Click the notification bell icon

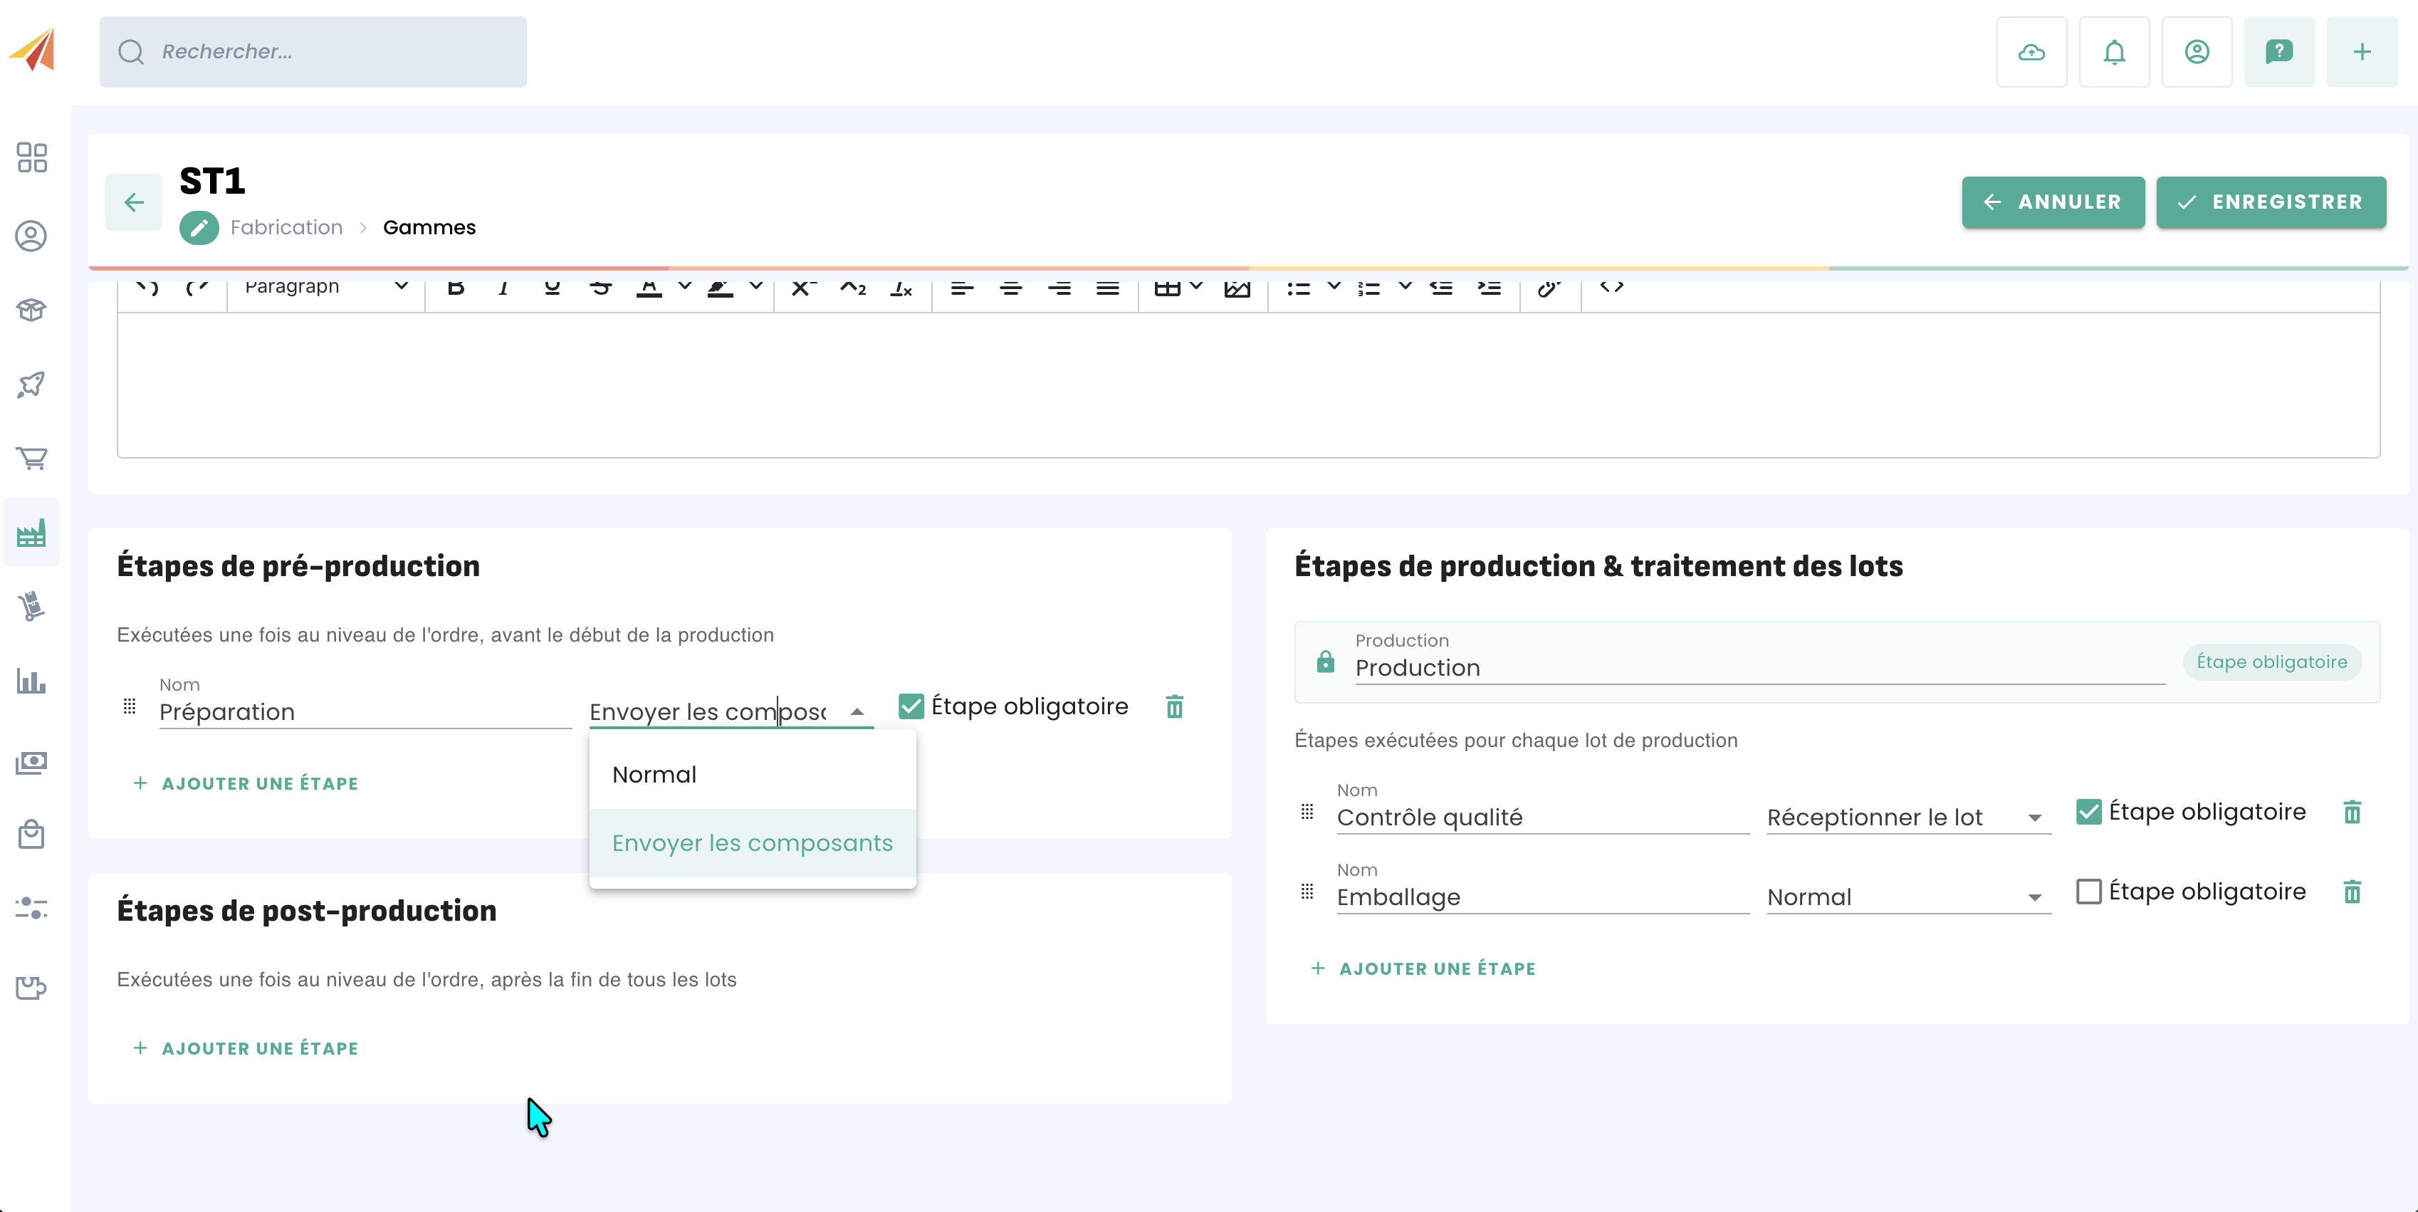tap(2114, 52)
